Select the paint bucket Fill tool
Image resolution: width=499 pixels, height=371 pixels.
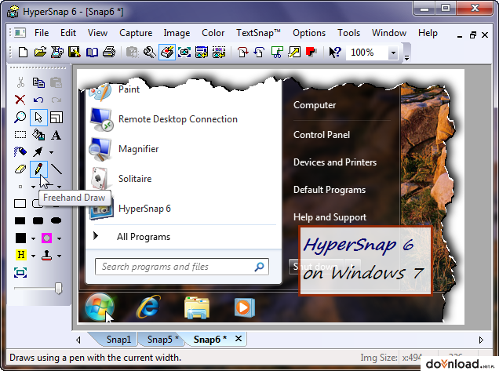[x=38, y=135]
